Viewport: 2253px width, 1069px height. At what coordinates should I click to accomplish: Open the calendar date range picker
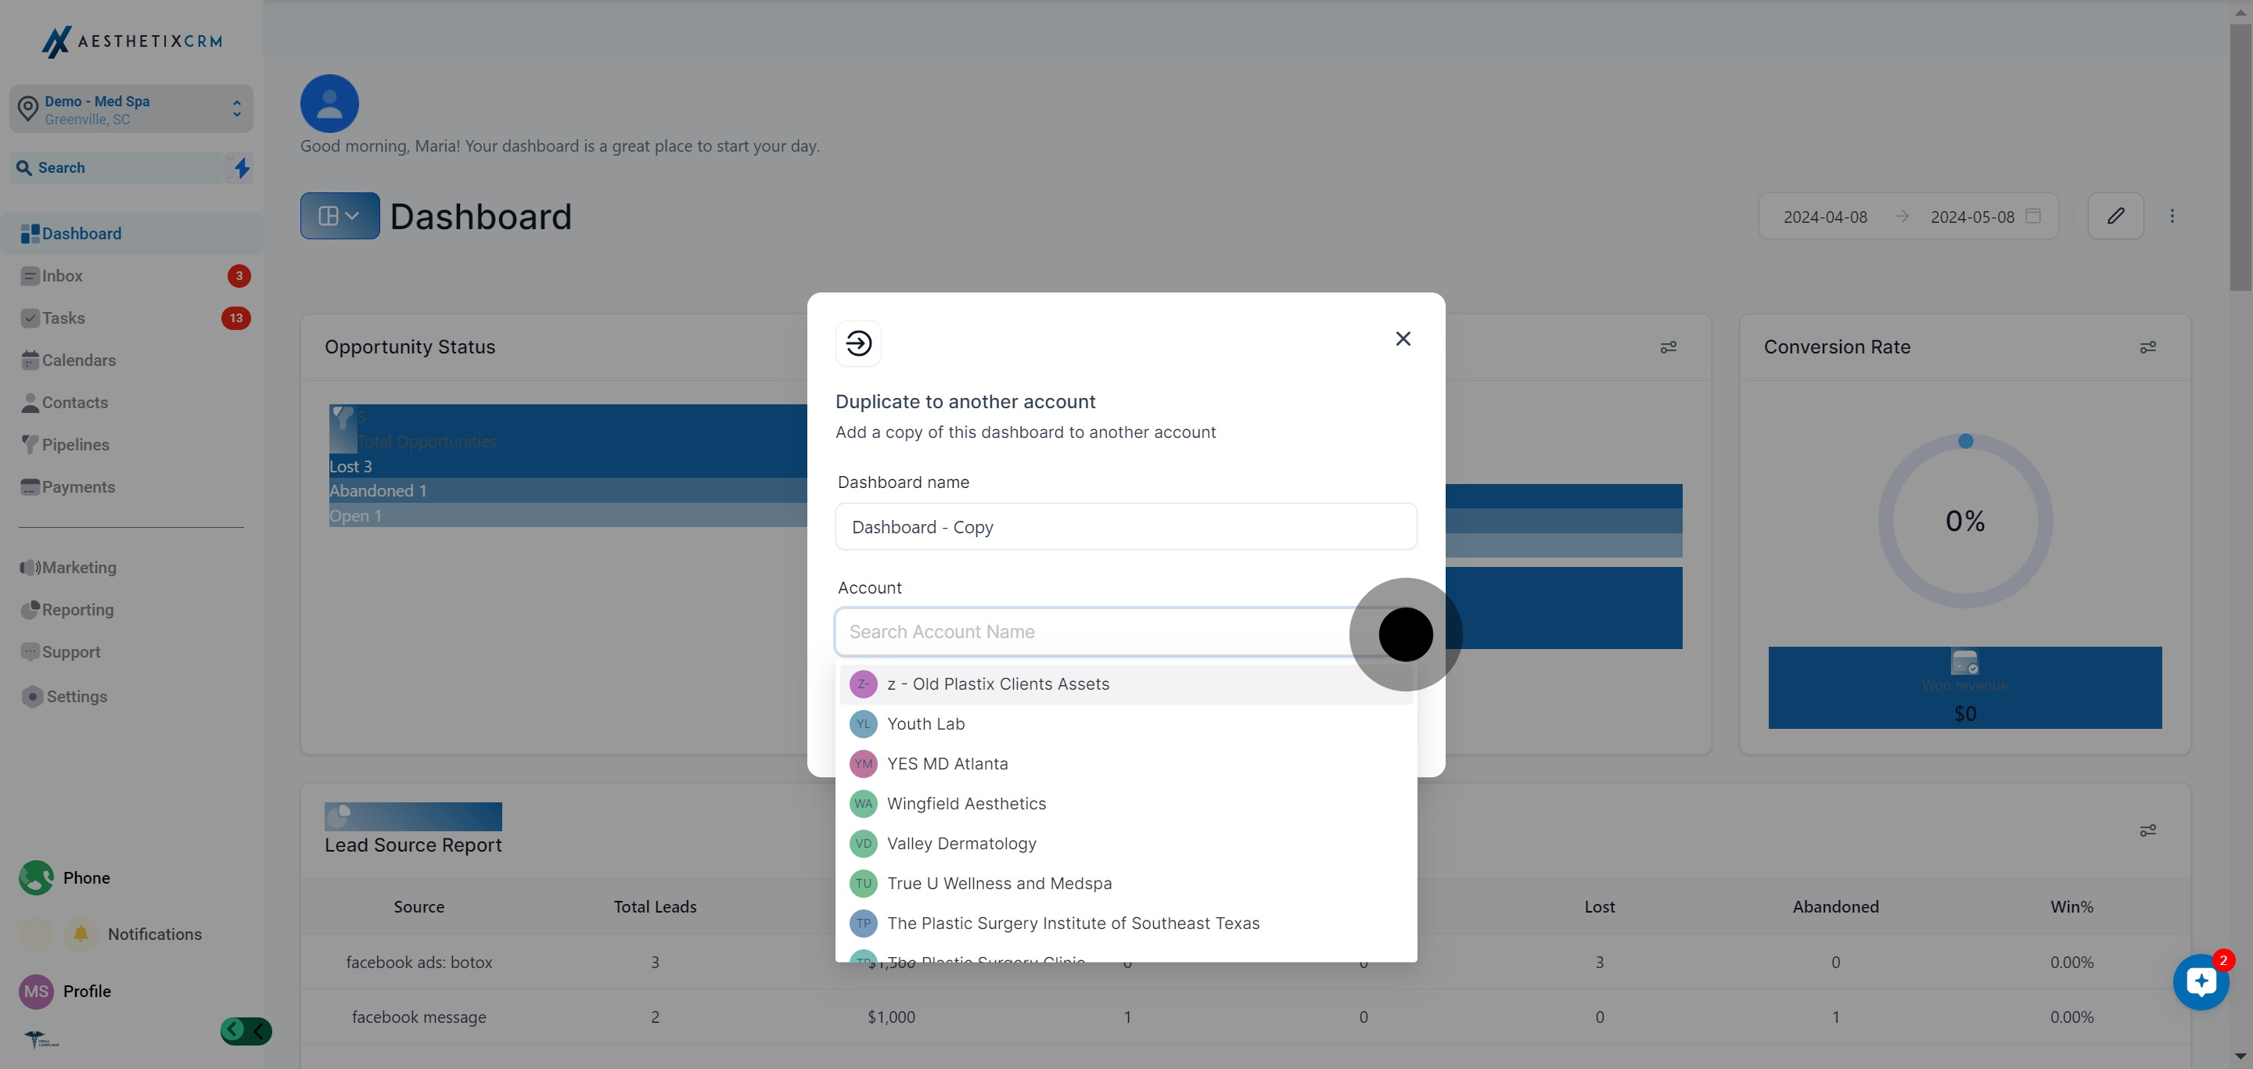[2032, 216]
